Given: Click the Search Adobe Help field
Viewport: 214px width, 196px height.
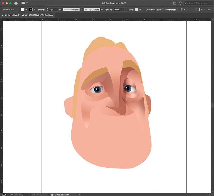Looking at the screenshot, I should tap(198, 3).
